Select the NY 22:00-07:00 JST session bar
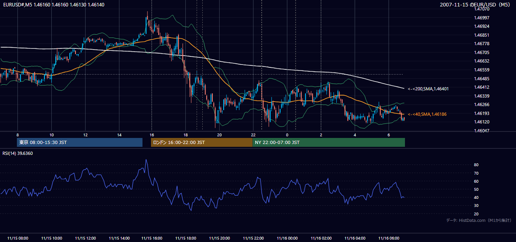 click(329, 142)
